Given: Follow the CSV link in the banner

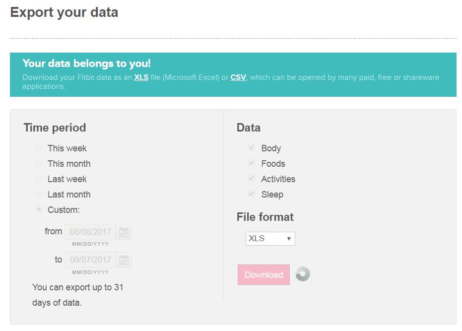Looking at the screenshot, I should point(238,77).
